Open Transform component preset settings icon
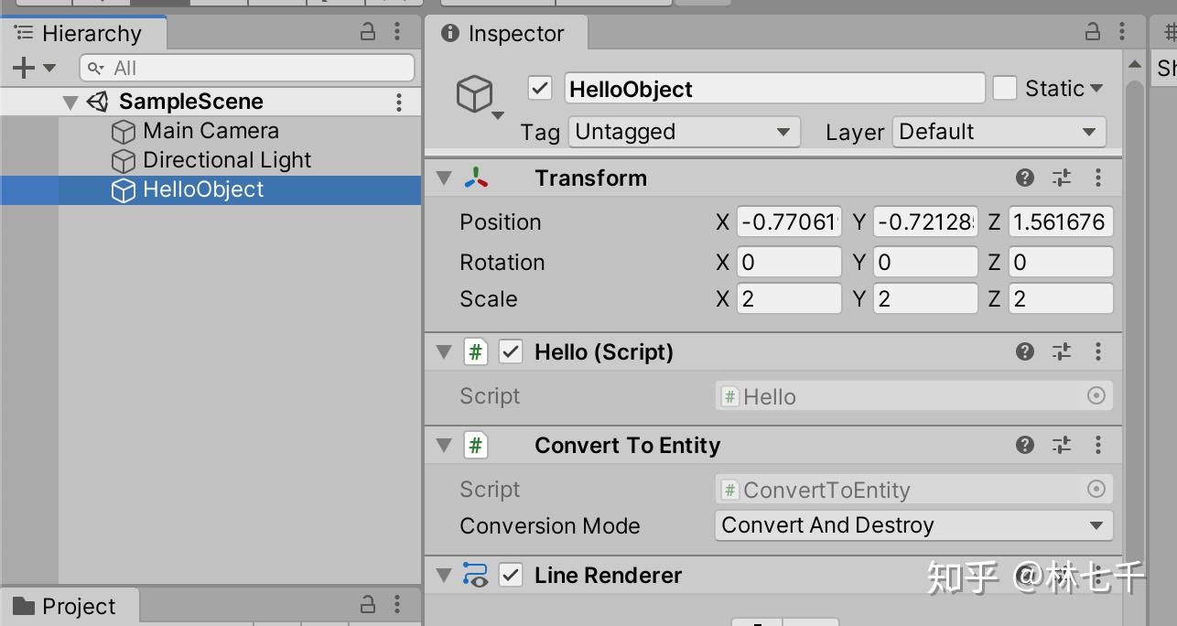Image resolution: width=1177 pixels, height=626 pixels. 1062,178
